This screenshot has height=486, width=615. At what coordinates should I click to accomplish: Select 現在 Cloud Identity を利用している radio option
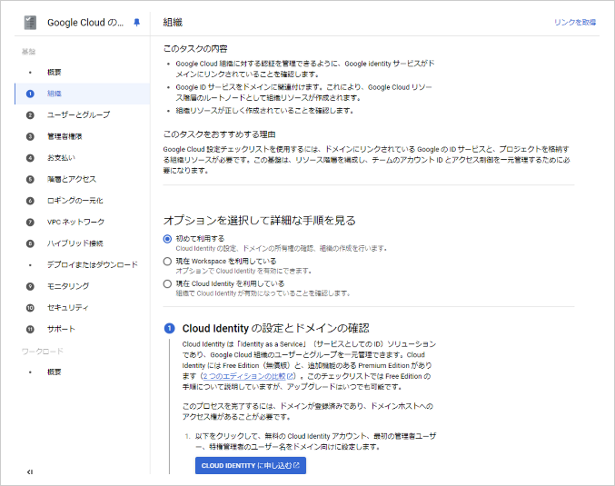167,283
